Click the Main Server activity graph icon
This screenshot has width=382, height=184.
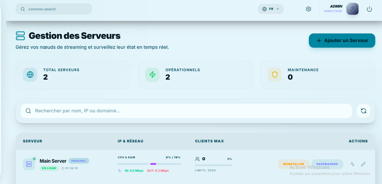click(352, 164)
